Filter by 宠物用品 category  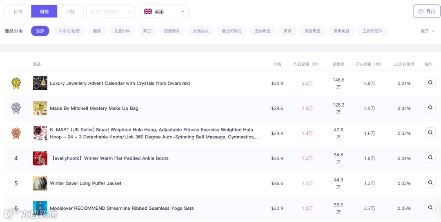coord(263,31)
